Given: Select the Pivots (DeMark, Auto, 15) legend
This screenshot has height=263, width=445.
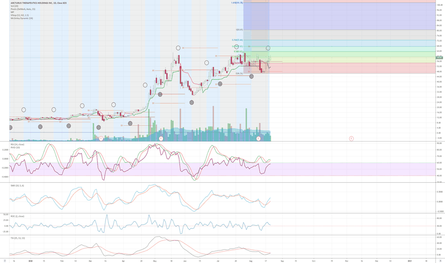Looking at the screenshot, I should click(23, 9).
